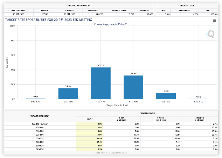Select the prior OI value '37,069'
Viewport: 222px width, 158px height.
(x=150, y=14)
